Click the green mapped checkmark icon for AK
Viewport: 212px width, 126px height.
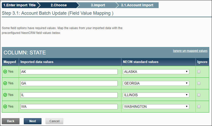pyautogui.click(x=5, y=72)
